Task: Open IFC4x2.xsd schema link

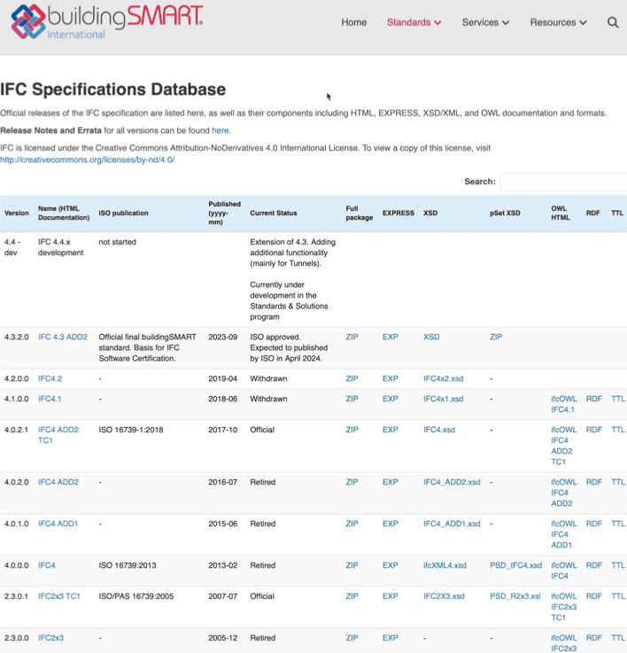Action: pos(444,378)
